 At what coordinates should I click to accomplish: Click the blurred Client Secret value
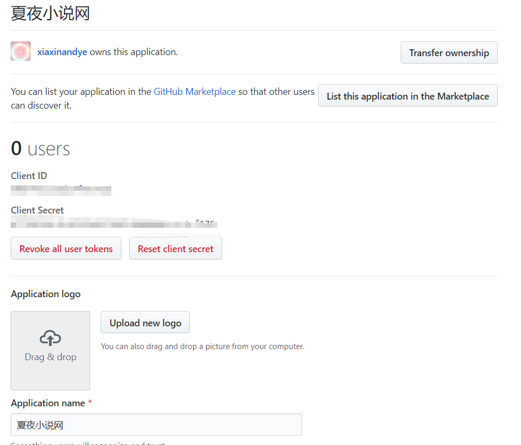pos(114,224)
